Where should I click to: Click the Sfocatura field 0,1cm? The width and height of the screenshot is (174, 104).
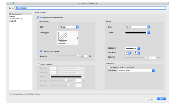click(x=53, y=72)
